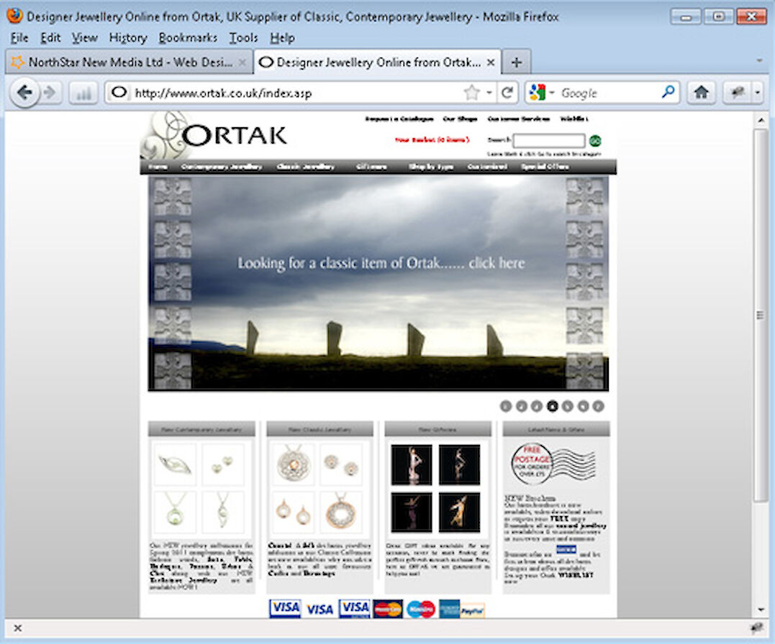
Task: Select slideshow dot 6
Action: point(583,406)
